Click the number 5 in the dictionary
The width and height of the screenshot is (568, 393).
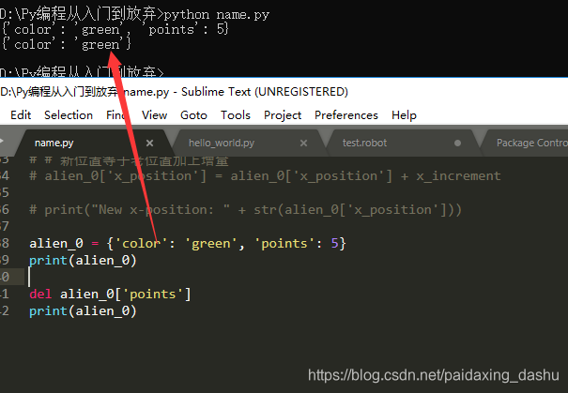tap(334, 243)
